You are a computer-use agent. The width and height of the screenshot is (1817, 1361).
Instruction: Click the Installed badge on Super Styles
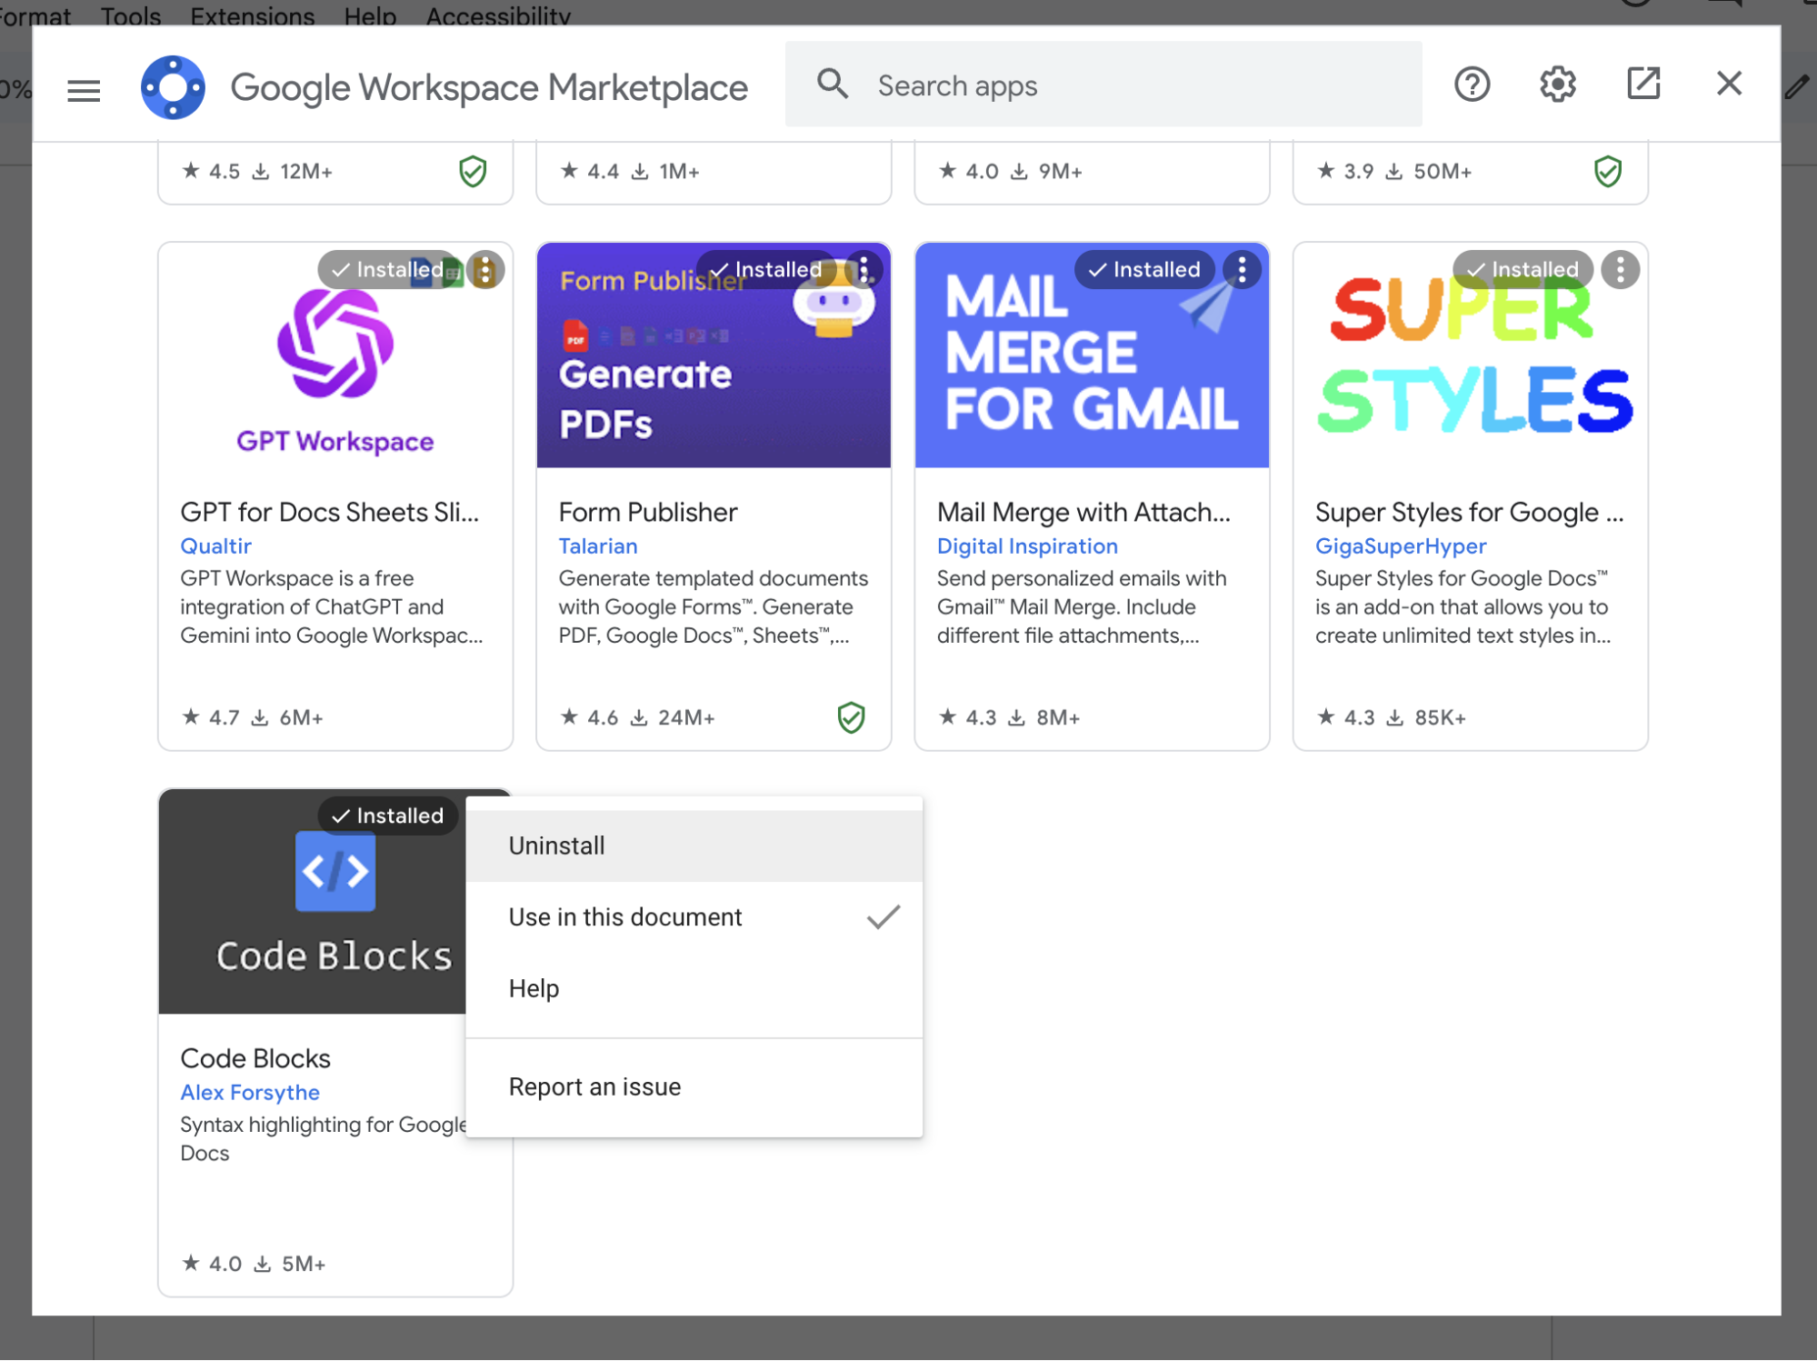pos(1522,270)
